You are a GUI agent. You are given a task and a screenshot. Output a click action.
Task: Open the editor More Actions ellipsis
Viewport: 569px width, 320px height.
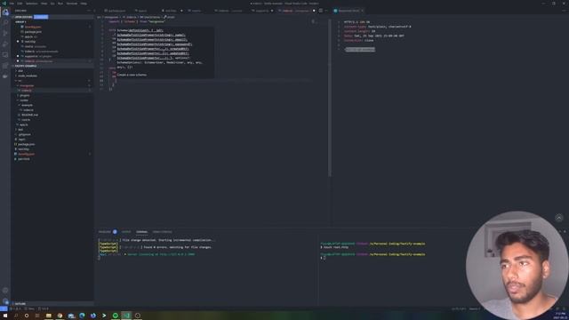point(326,11)
